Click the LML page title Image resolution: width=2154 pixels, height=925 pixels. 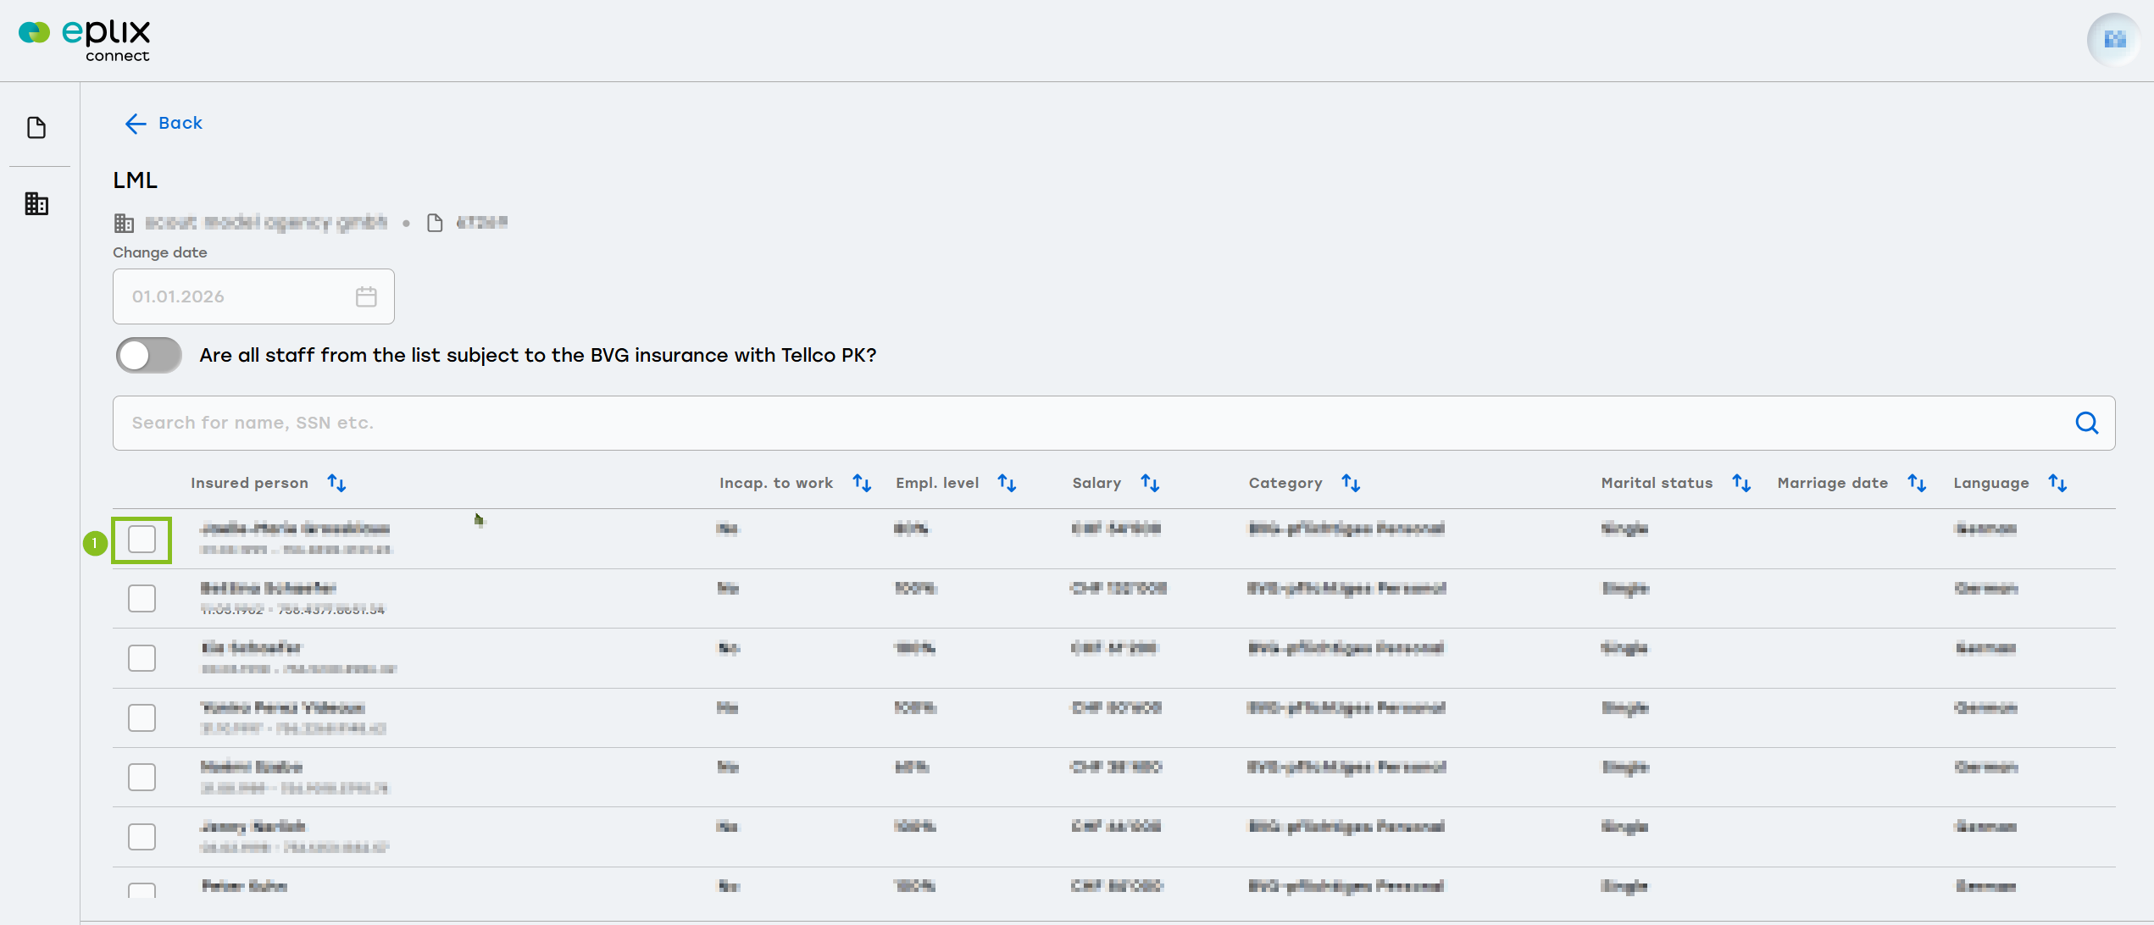tap(135, 180)
